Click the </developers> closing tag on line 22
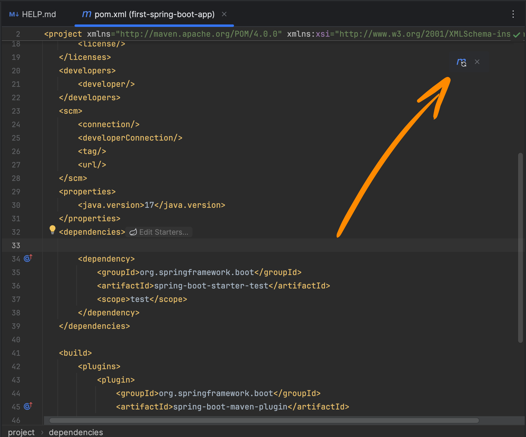The width and height of the screenshot is (526, 437). (x=90, y=97)
